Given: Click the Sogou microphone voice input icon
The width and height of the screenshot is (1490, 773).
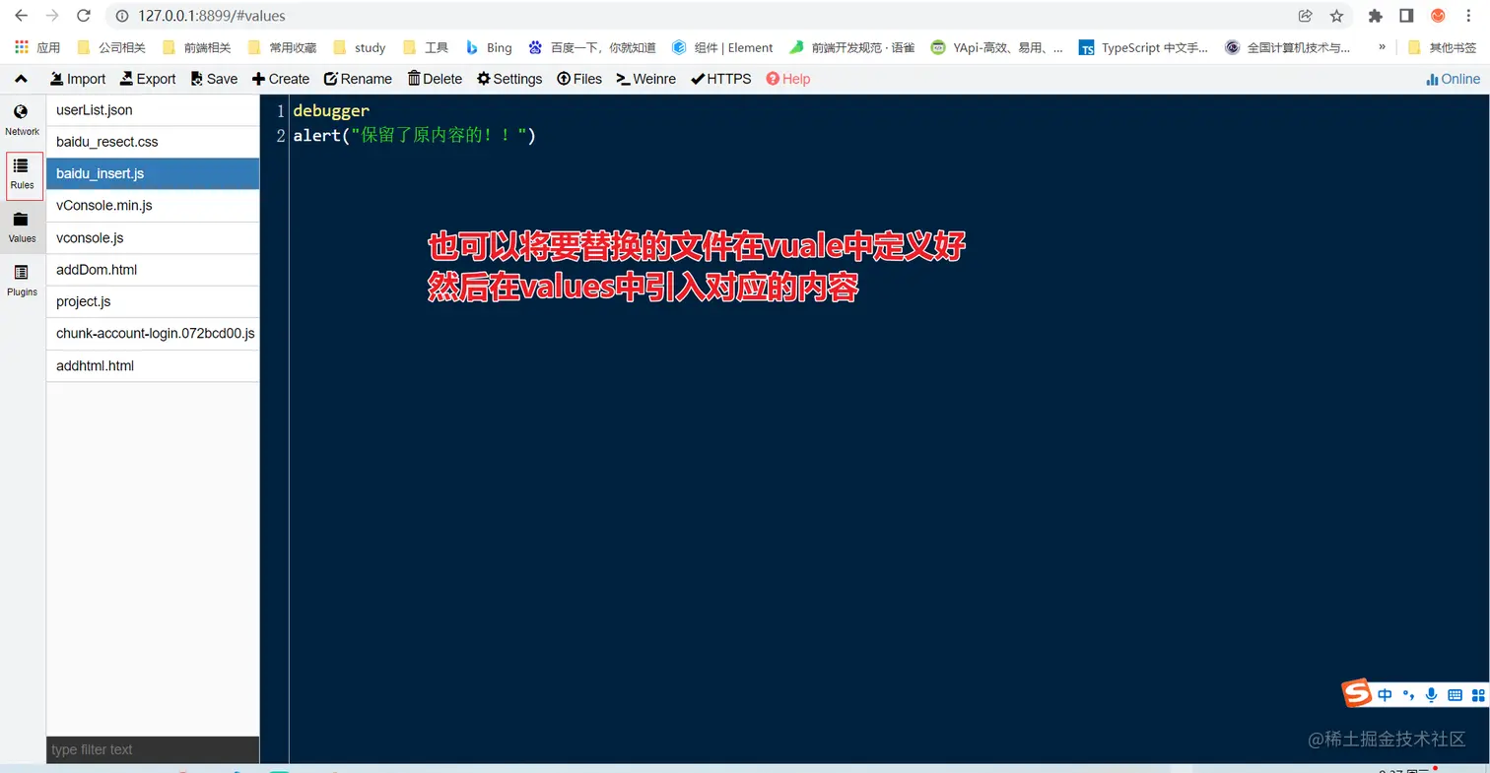Looking at the screenshot, I should [x=1431, y=695].
